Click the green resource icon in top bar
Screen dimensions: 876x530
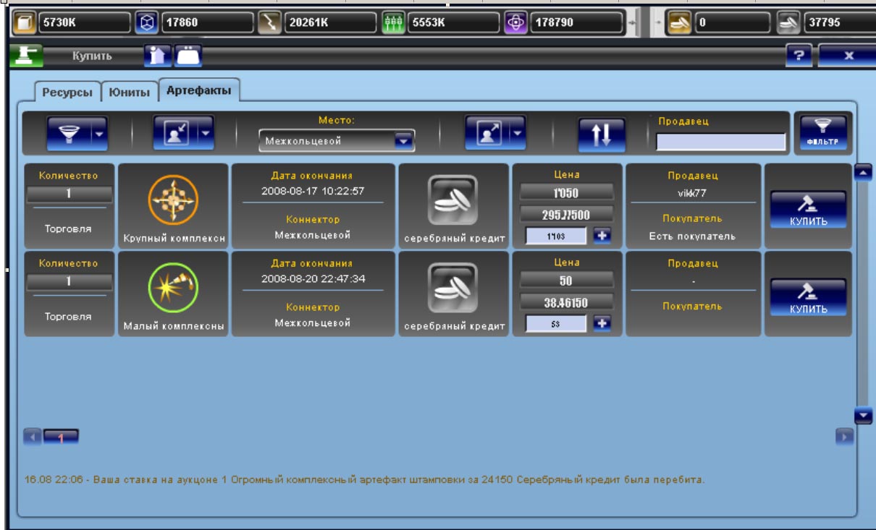[392, 22]
